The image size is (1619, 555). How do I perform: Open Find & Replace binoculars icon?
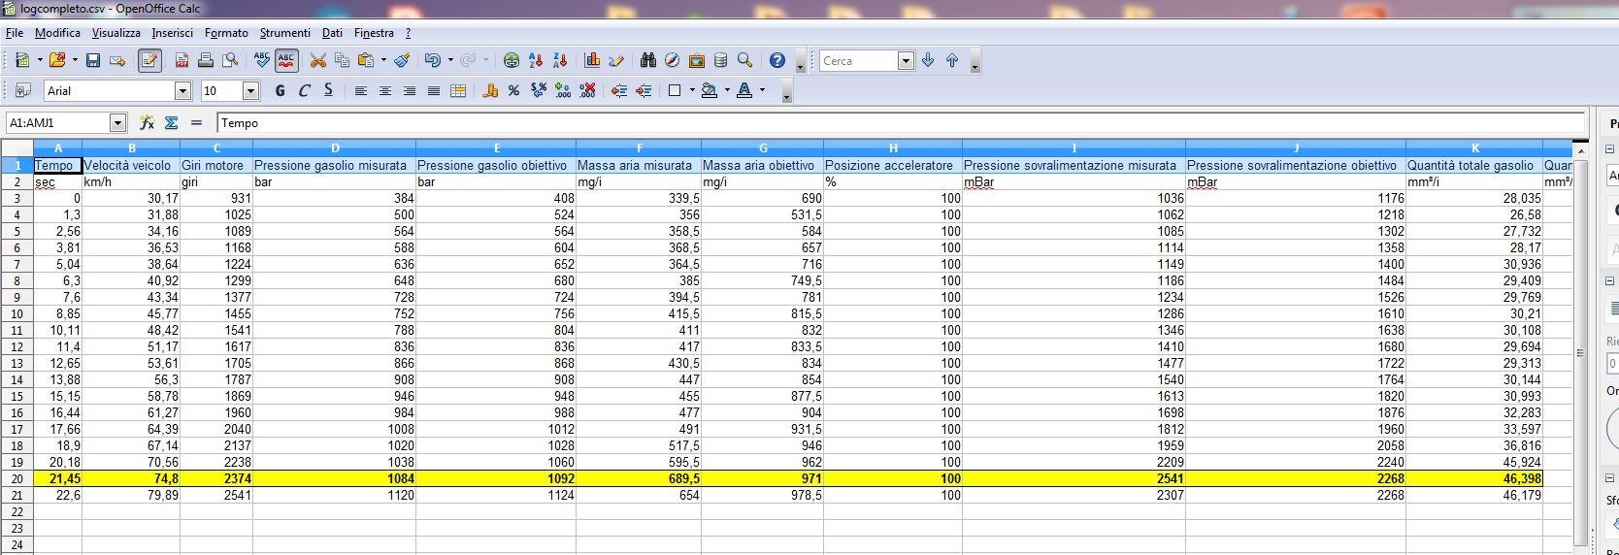coord(648,60)
